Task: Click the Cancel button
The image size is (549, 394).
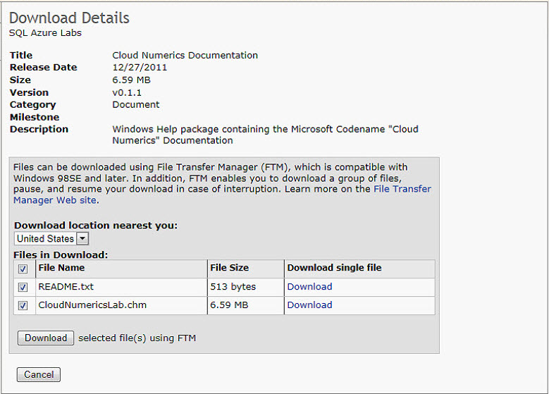Action: click(39, 374)
